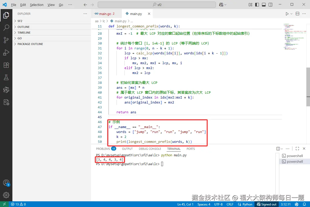Viewport: 310px width, 207px height.
Task: Select Python interpreter 3.12.11
Action: click(286, 204)
